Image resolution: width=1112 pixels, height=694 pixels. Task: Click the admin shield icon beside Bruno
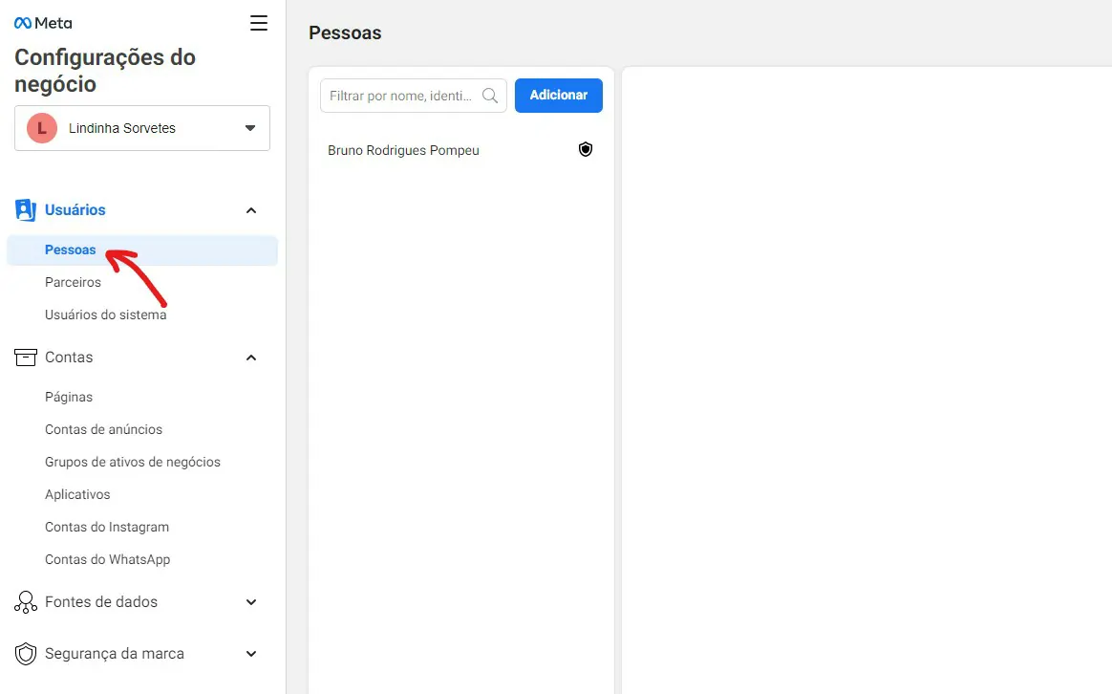585,149
